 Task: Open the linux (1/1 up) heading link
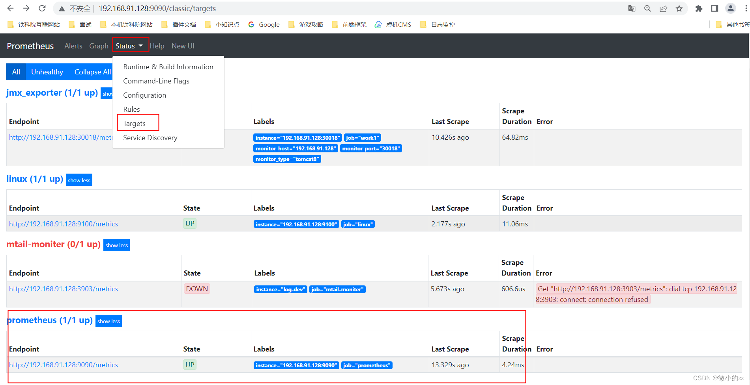(x=35, y=179)
